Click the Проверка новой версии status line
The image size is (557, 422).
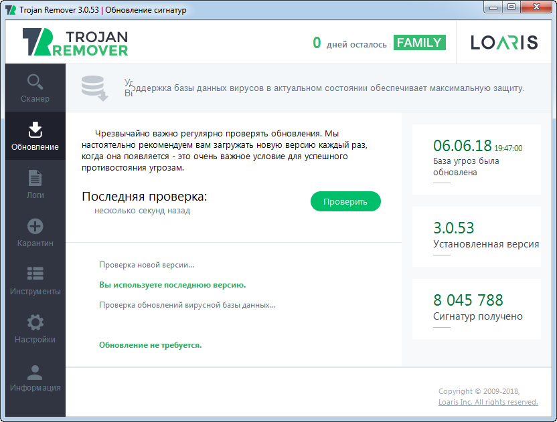pos(147,265)
